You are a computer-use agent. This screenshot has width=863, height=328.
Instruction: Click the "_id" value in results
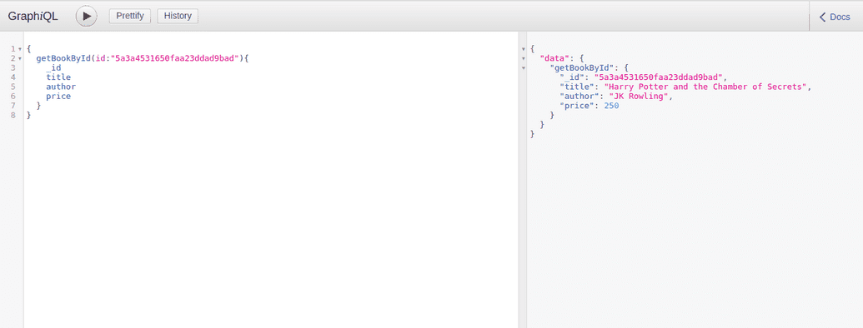(x=659, y=77)
